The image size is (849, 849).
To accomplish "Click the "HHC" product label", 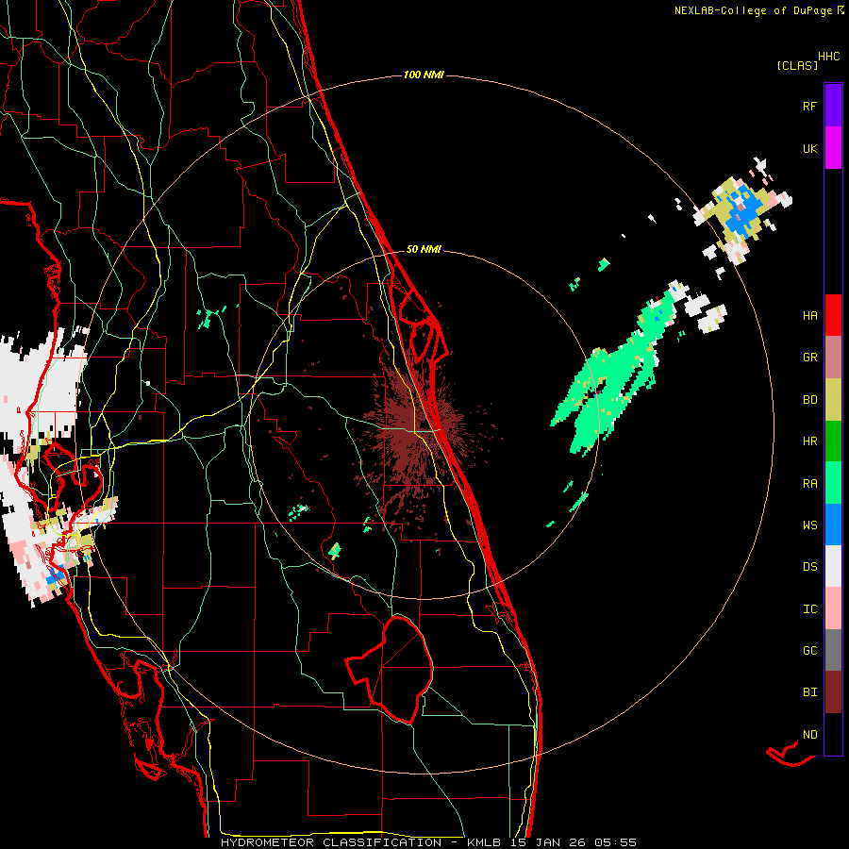I will tap(829, 57).
